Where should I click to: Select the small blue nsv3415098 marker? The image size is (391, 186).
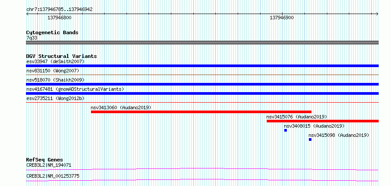(x=310, y=139)
